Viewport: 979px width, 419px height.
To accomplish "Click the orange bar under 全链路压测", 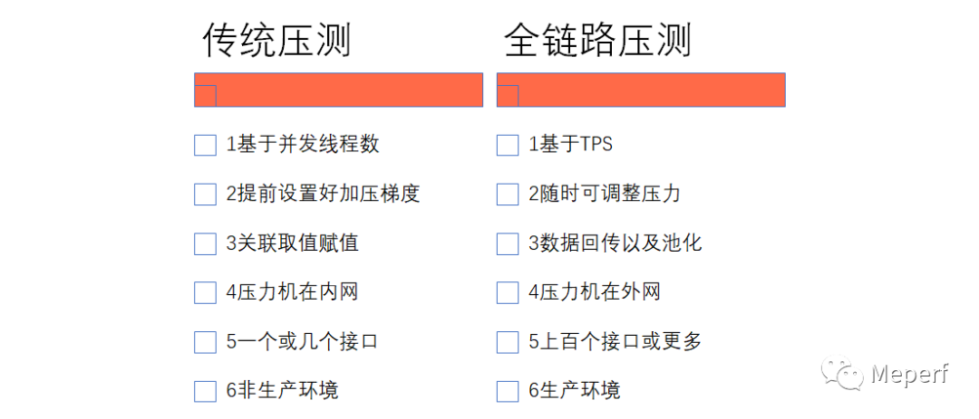I will click(x=651, y=90).
